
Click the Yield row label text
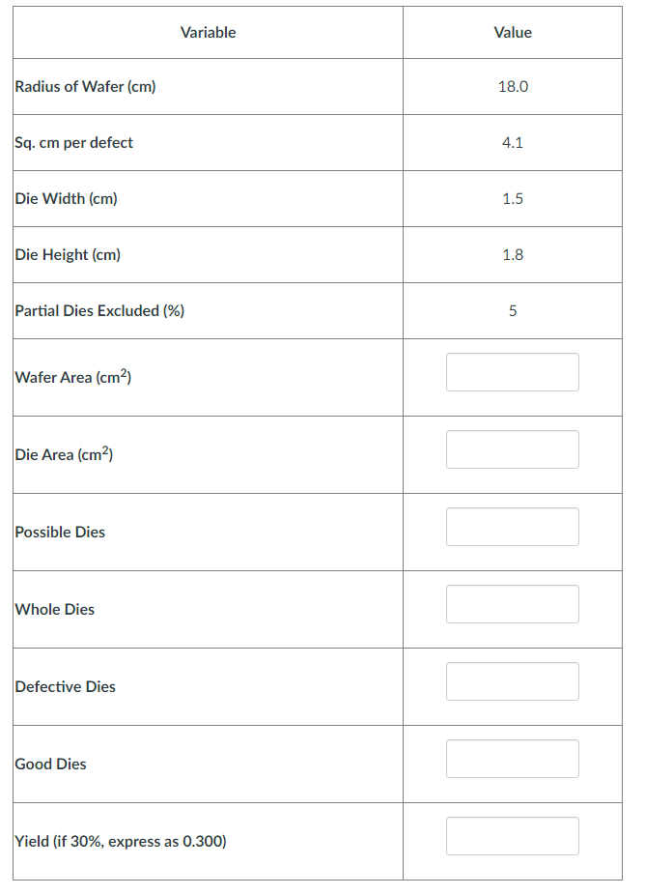tap(121, 842)
